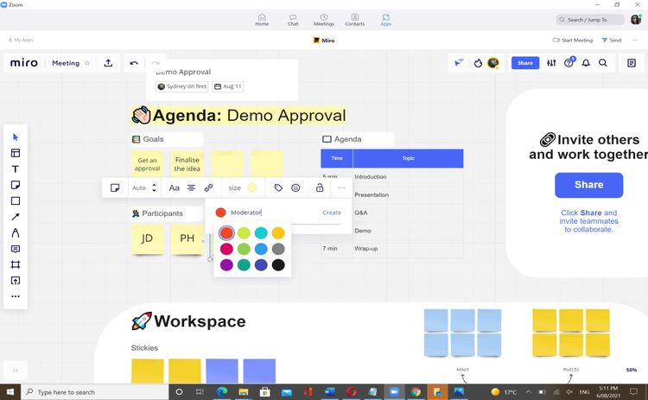Click the Windows Start button
Image resolution: width=648 pixels, height=400 pixels.
click(x=10, y=391)
